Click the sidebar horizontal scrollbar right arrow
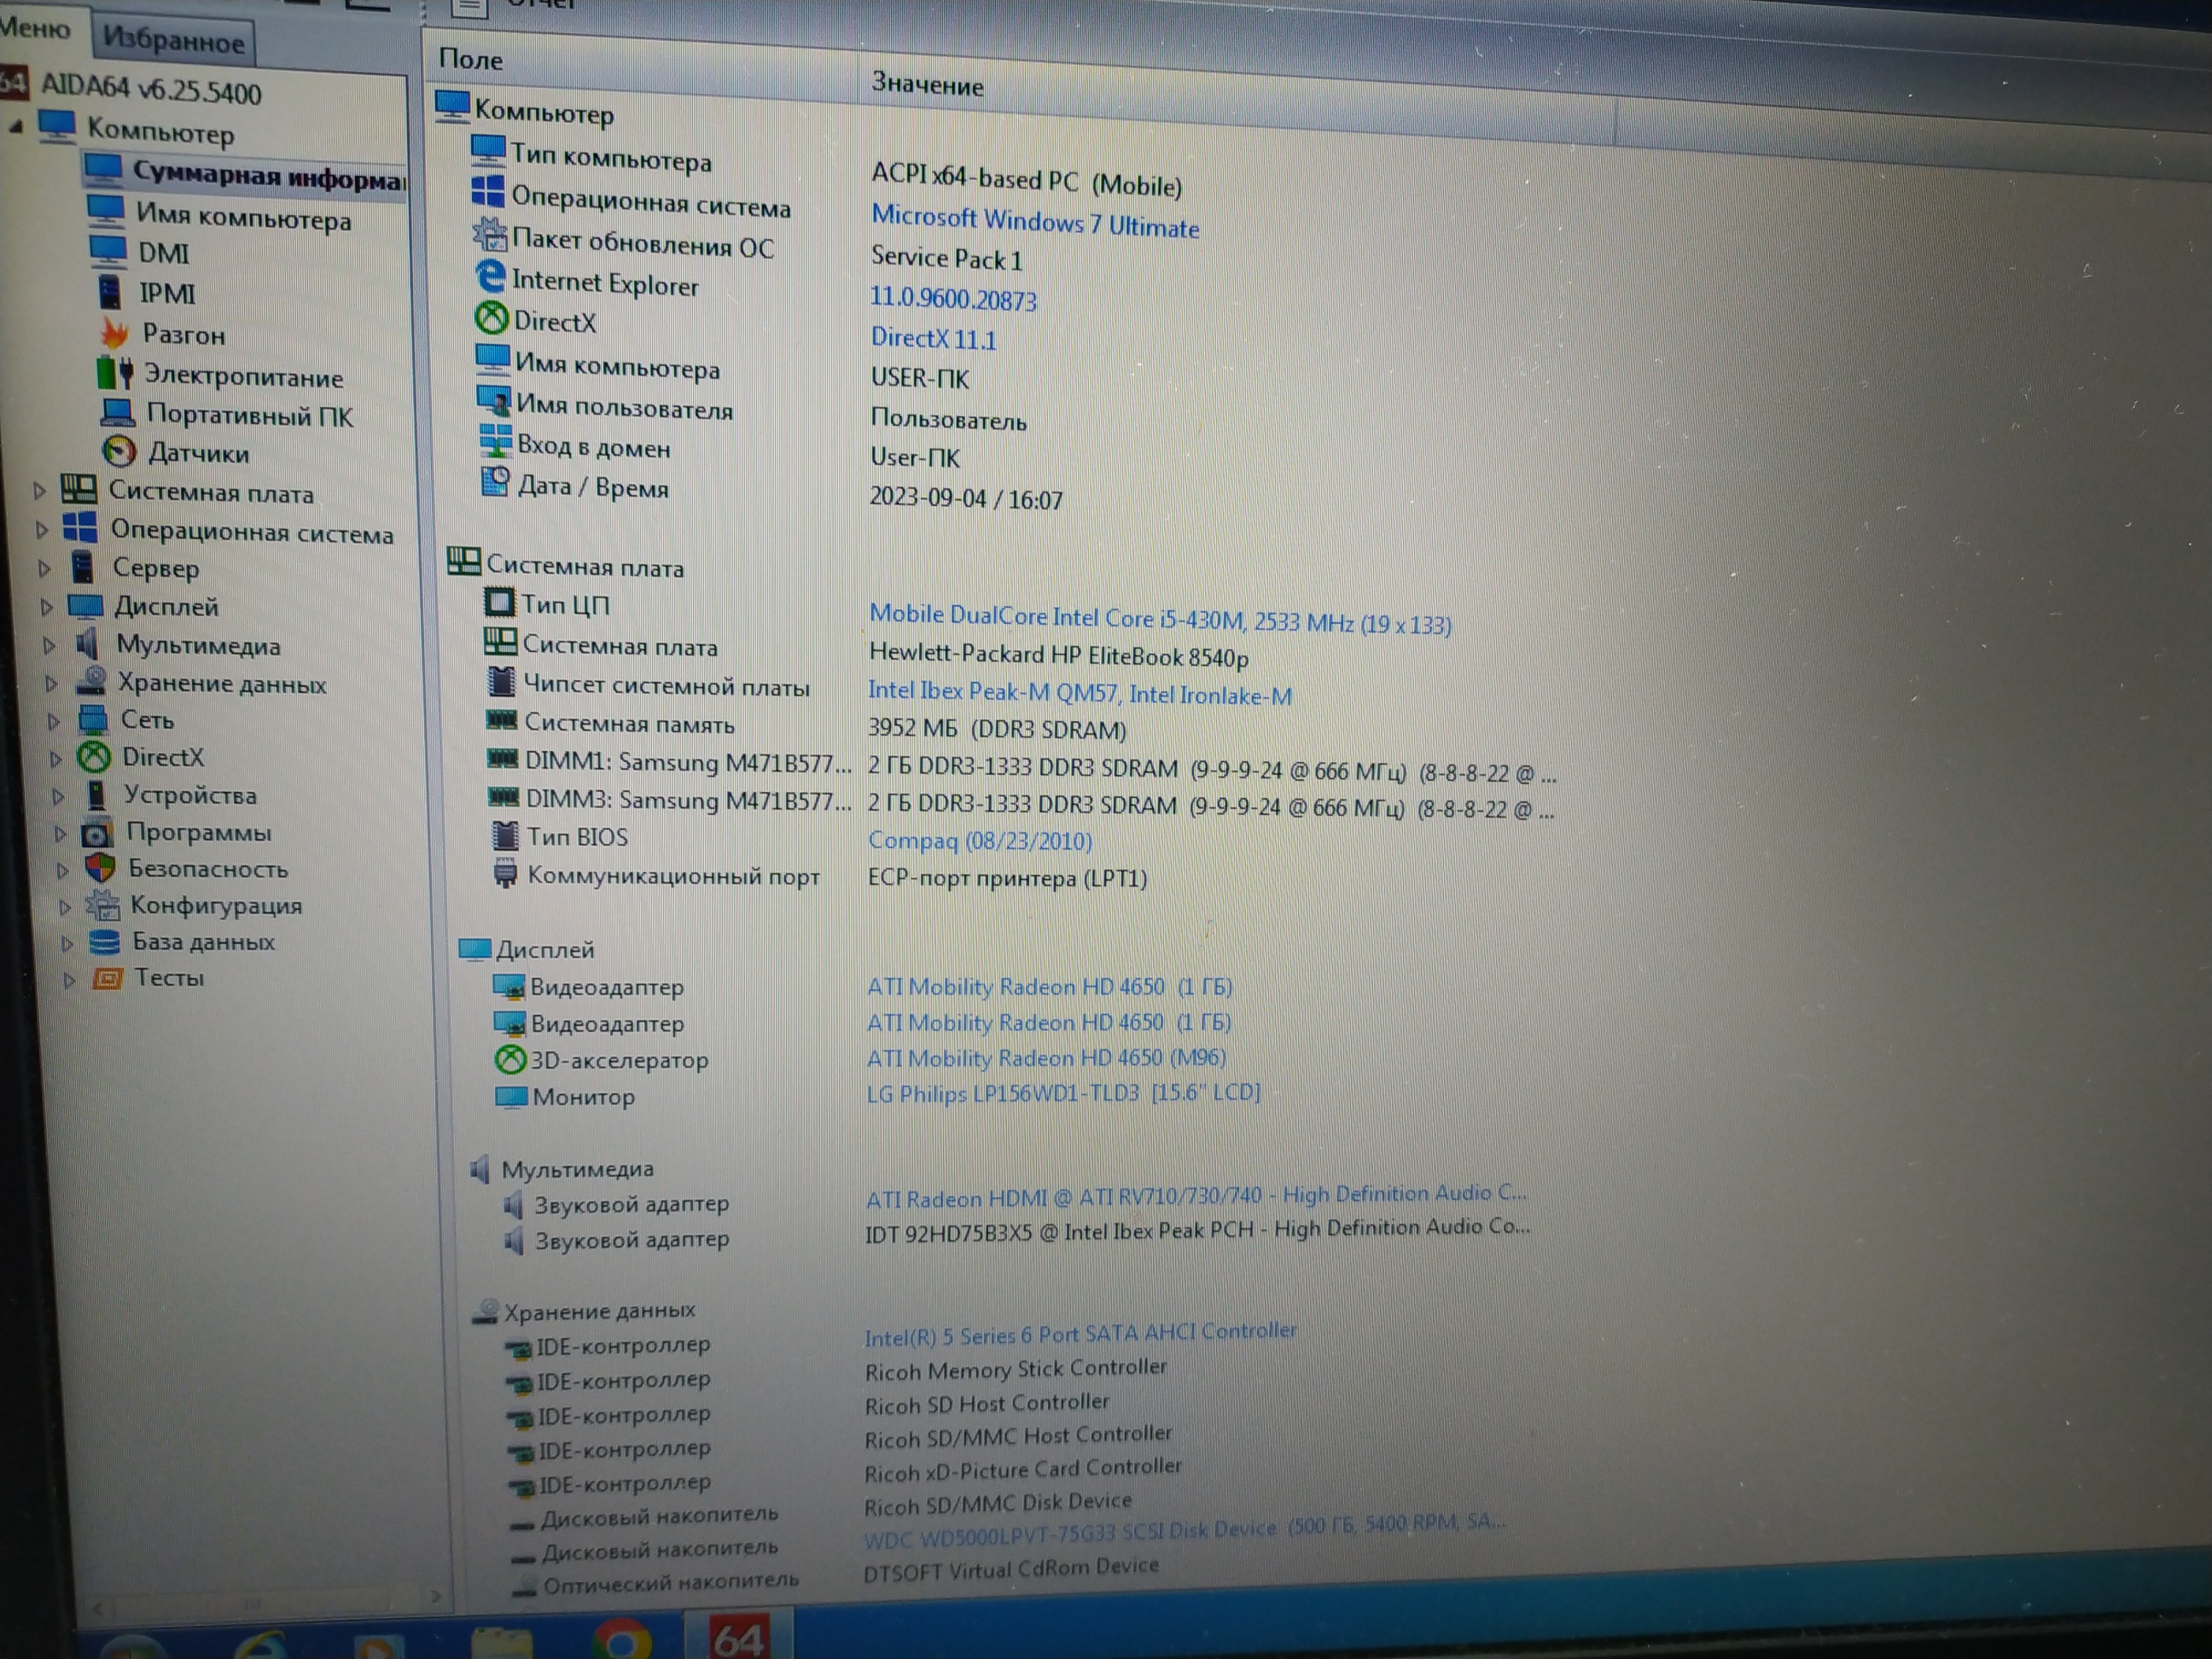Image resolution: width=2212 pixels, height=1659 pixels. pyautogui.click(x=435, y=1597)
